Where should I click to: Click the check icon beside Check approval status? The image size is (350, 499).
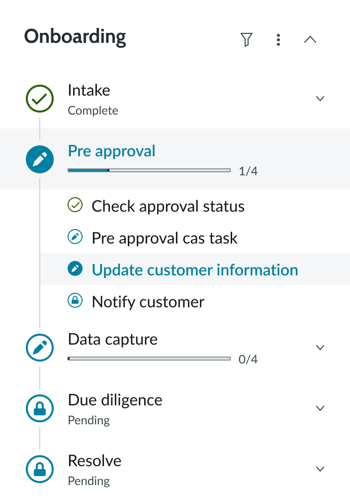[x=75, y=205]
